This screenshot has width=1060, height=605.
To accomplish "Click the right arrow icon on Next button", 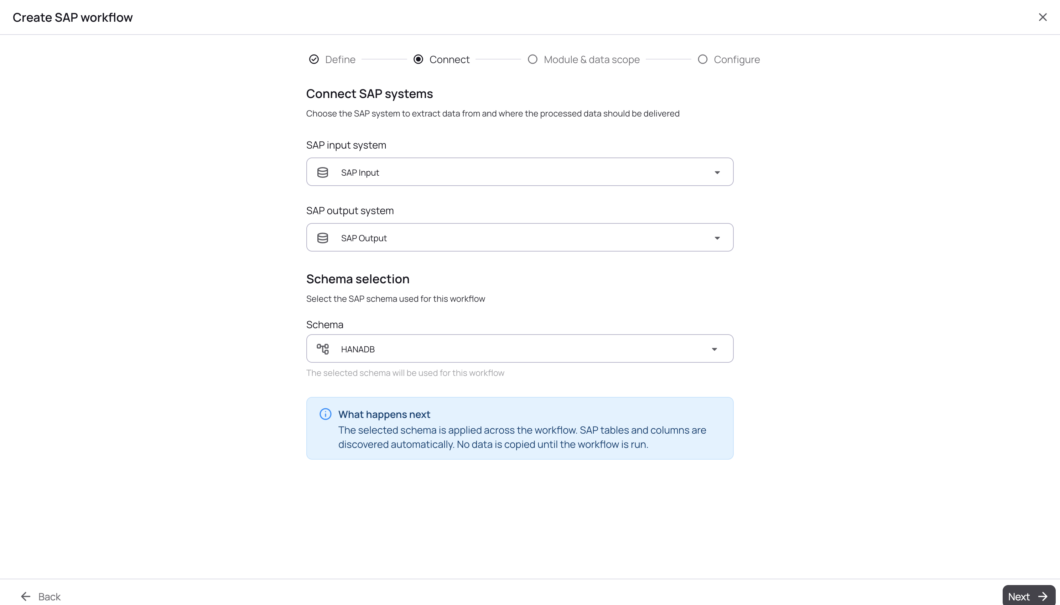I will (1043, 597).
